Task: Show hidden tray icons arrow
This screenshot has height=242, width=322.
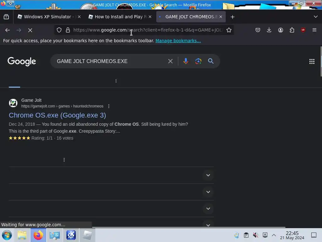Action: 274,235
